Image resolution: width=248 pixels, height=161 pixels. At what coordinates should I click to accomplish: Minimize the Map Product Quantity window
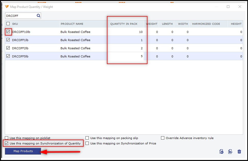[x=217, y=7]
